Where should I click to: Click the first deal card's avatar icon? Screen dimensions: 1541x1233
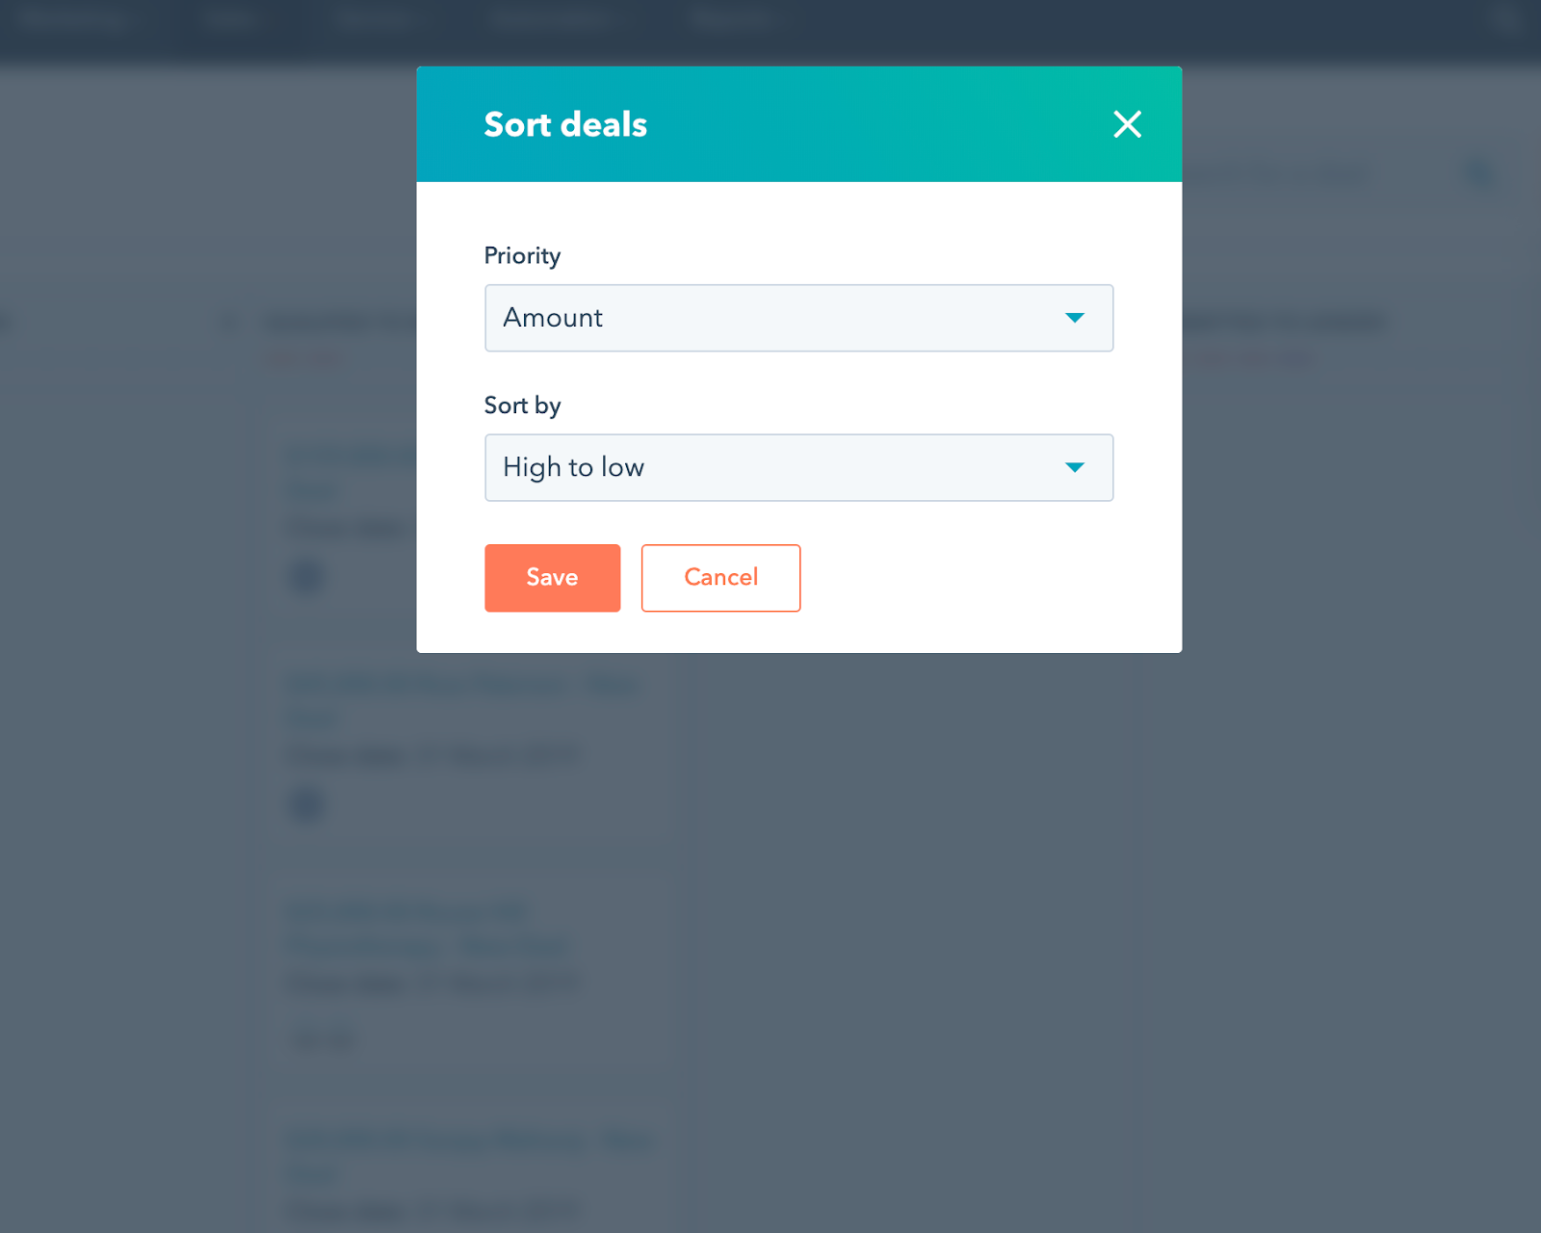point(307,577)
